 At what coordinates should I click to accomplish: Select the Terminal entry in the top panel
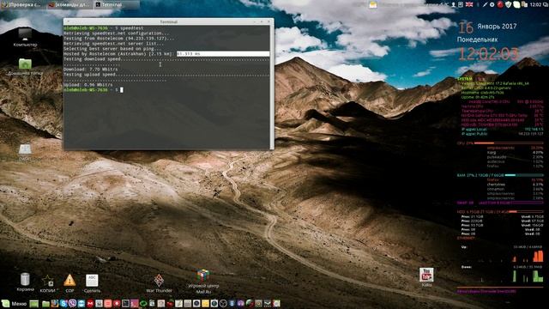pyautogui.click(x=117, y=4)
